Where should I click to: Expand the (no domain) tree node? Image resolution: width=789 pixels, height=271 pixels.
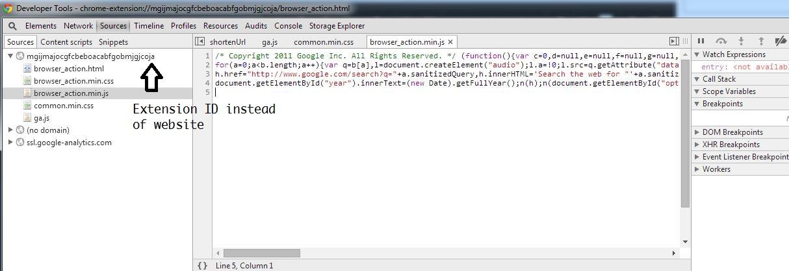tap(10, 130)
